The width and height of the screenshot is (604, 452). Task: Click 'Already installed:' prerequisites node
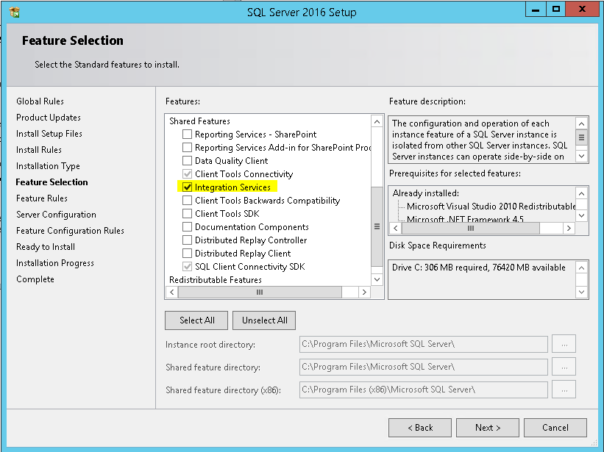426,193
